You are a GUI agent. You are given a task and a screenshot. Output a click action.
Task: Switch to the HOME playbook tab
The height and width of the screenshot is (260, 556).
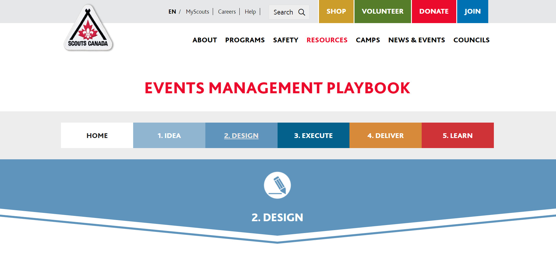click(x=97, y=136)
